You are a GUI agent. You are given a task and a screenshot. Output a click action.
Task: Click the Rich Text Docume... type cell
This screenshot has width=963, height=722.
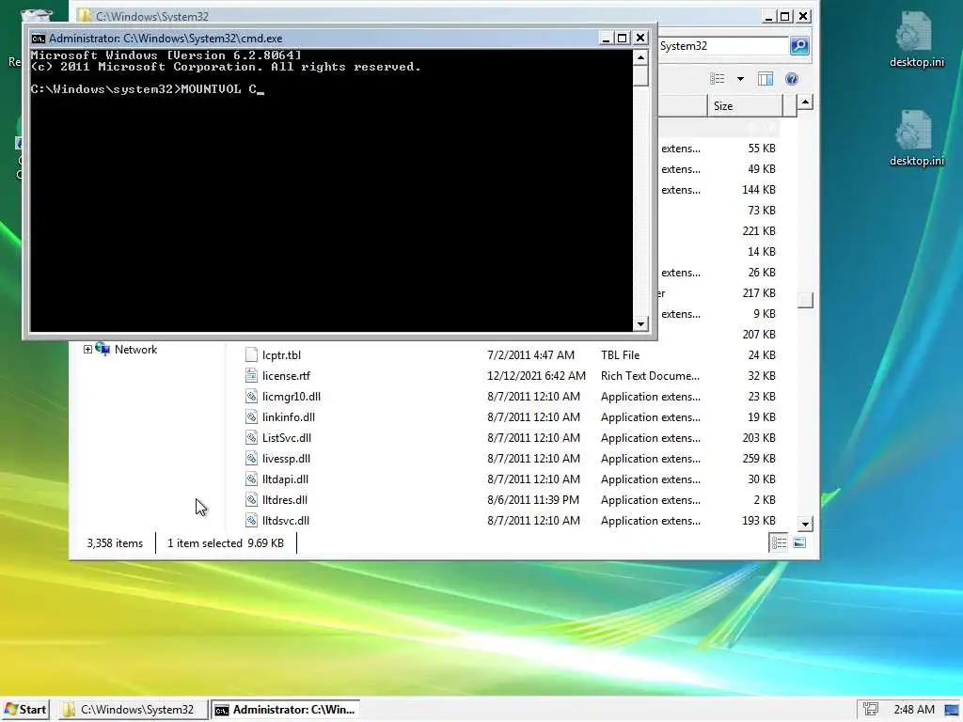point(650,376)
